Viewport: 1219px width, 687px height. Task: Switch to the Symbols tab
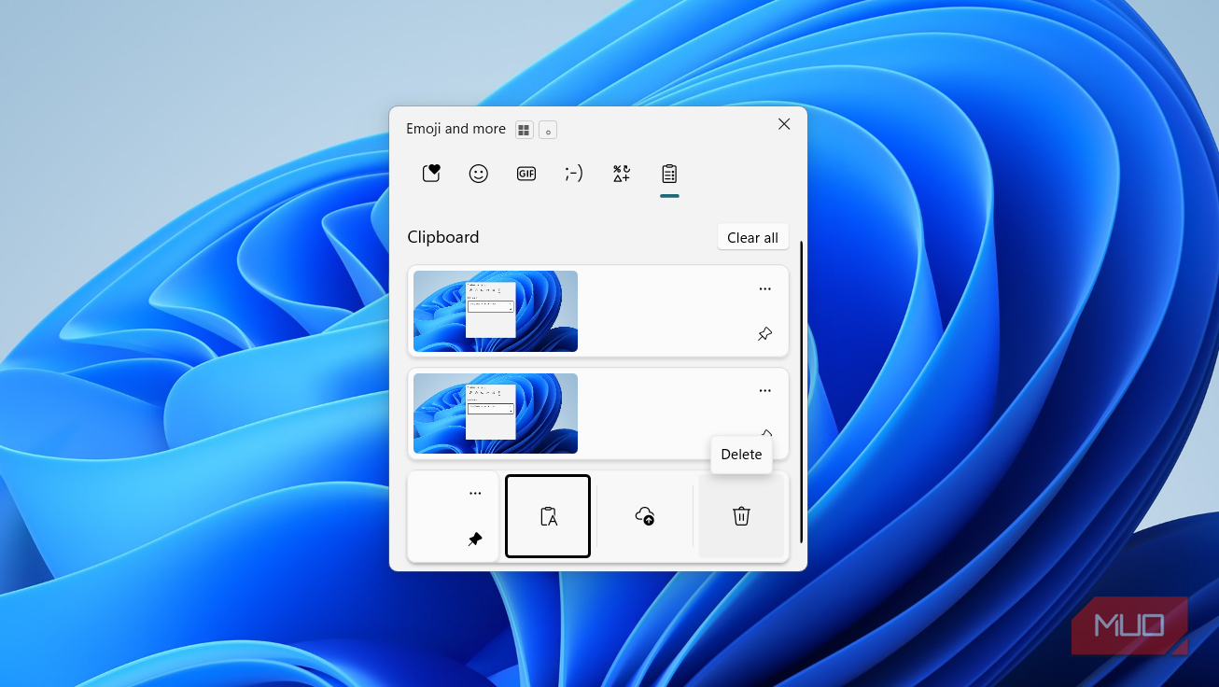coord(622,174)
